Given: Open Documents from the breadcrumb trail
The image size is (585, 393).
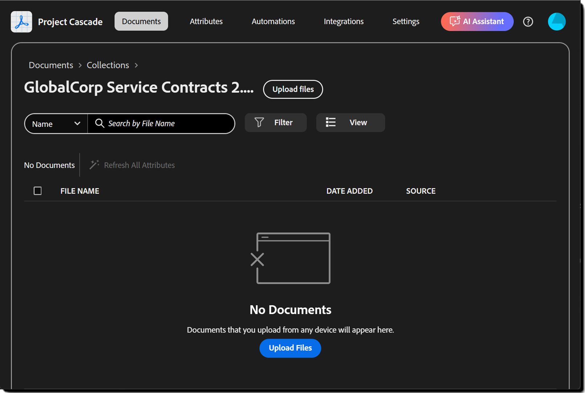Looking at the screenshot, I should coord(51,65).
